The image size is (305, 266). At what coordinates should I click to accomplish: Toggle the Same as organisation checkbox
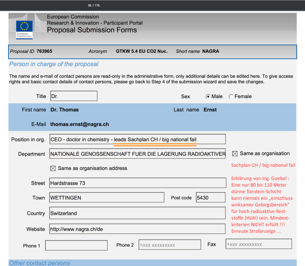pos(235,154)
